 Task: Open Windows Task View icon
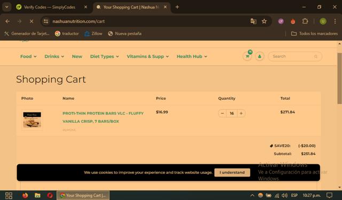(x=9, y=195)
